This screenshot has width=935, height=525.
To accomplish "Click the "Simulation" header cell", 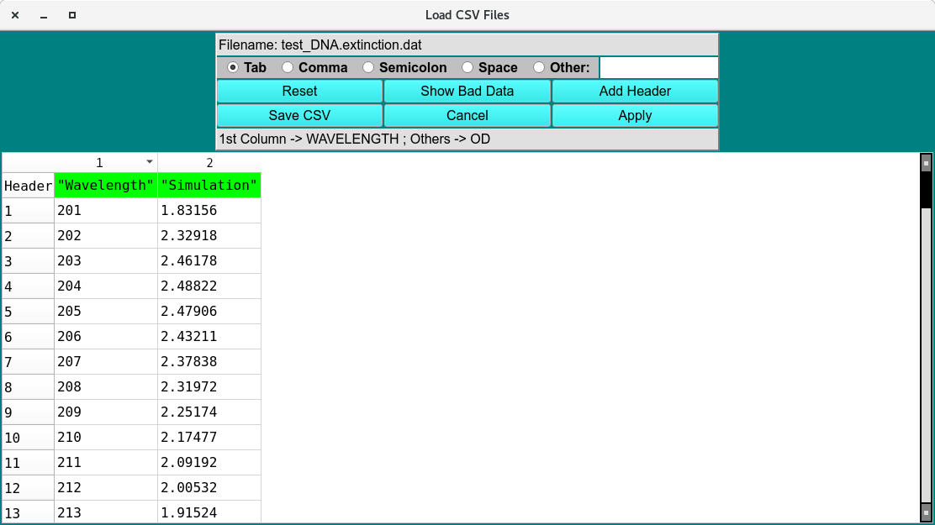I will [x=209, y=186].
